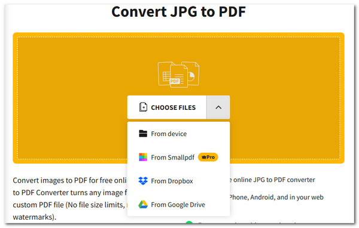Click the colorful Smallpdf logo icon

pos(143,157)
